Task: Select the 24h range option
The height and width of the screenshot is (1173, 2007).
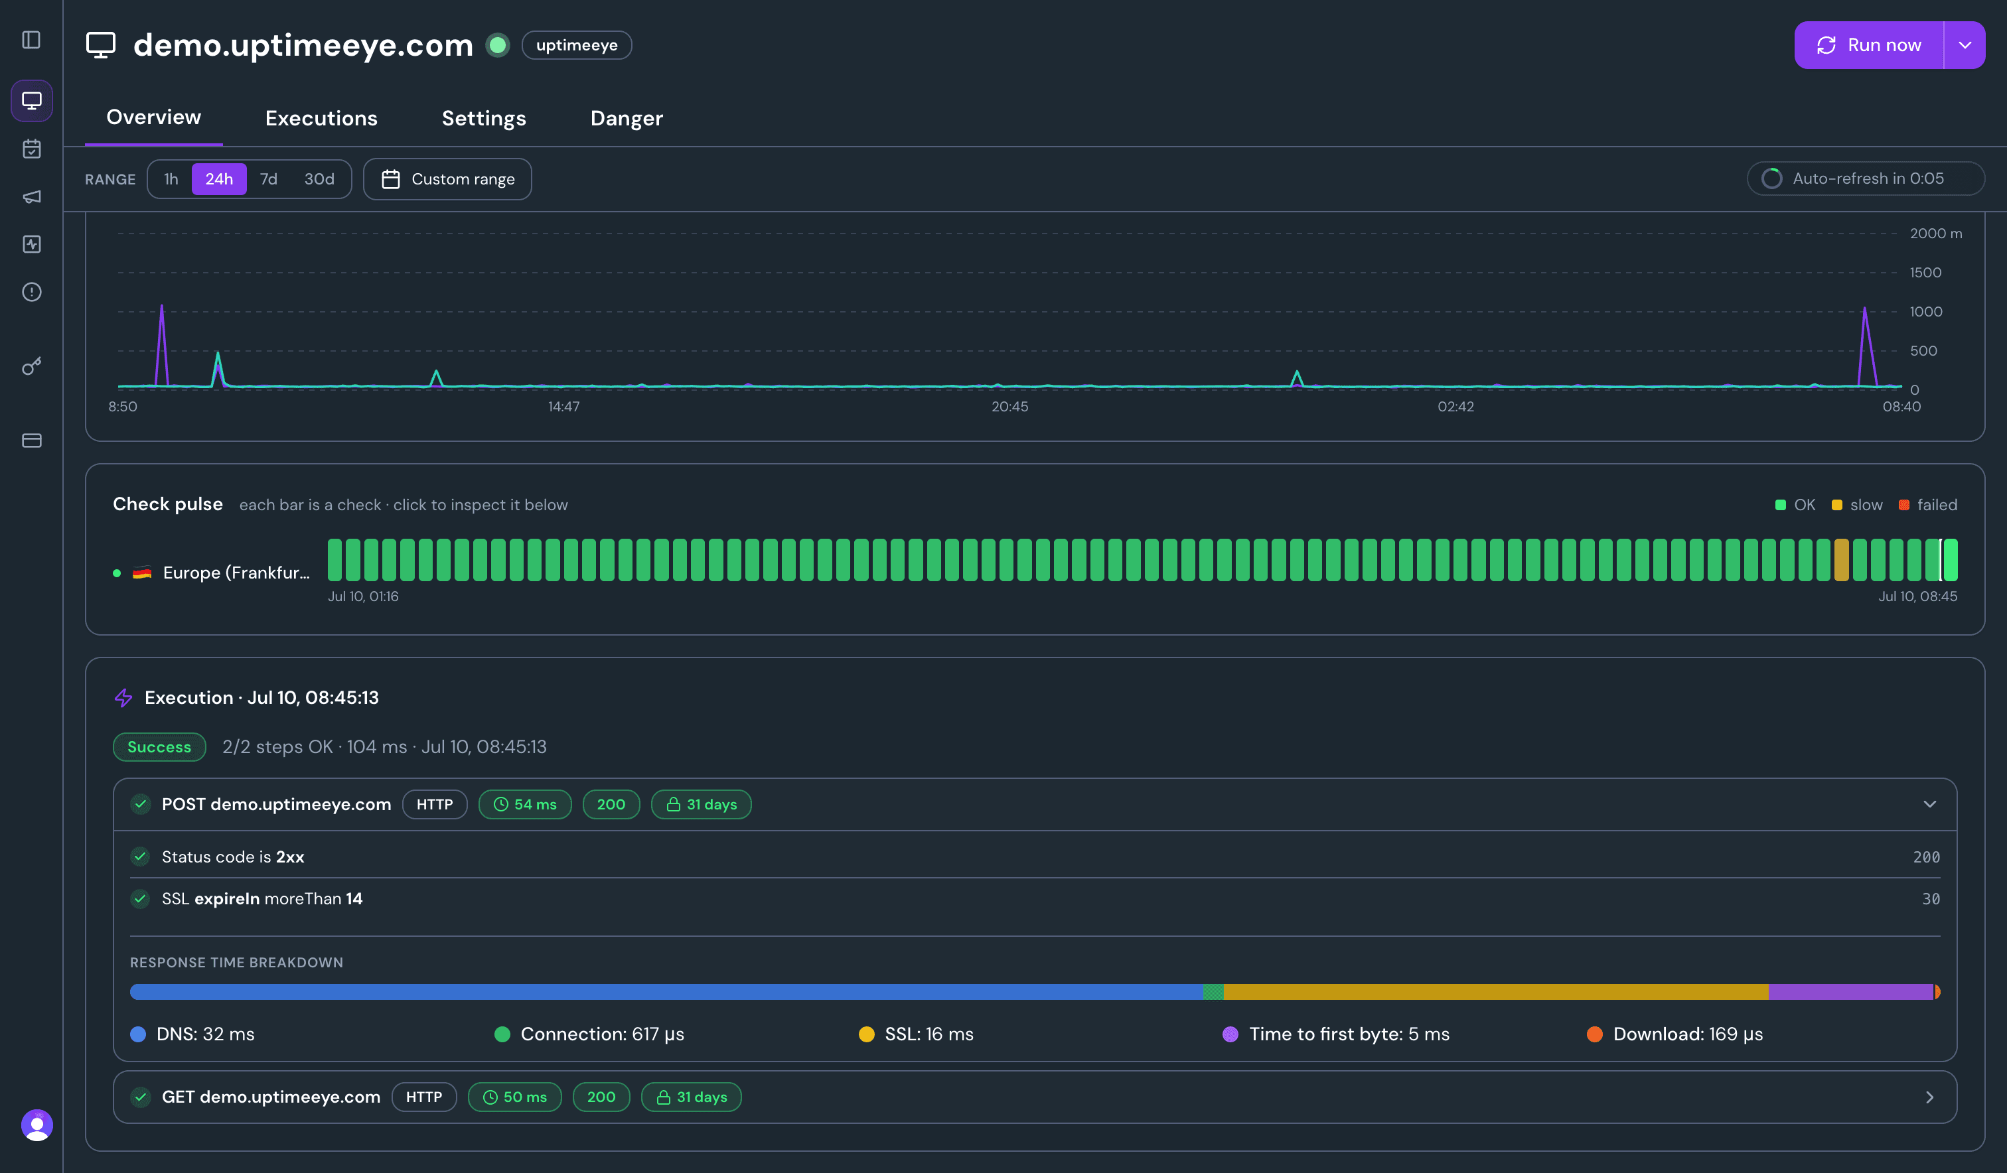Action: [219, 179]
